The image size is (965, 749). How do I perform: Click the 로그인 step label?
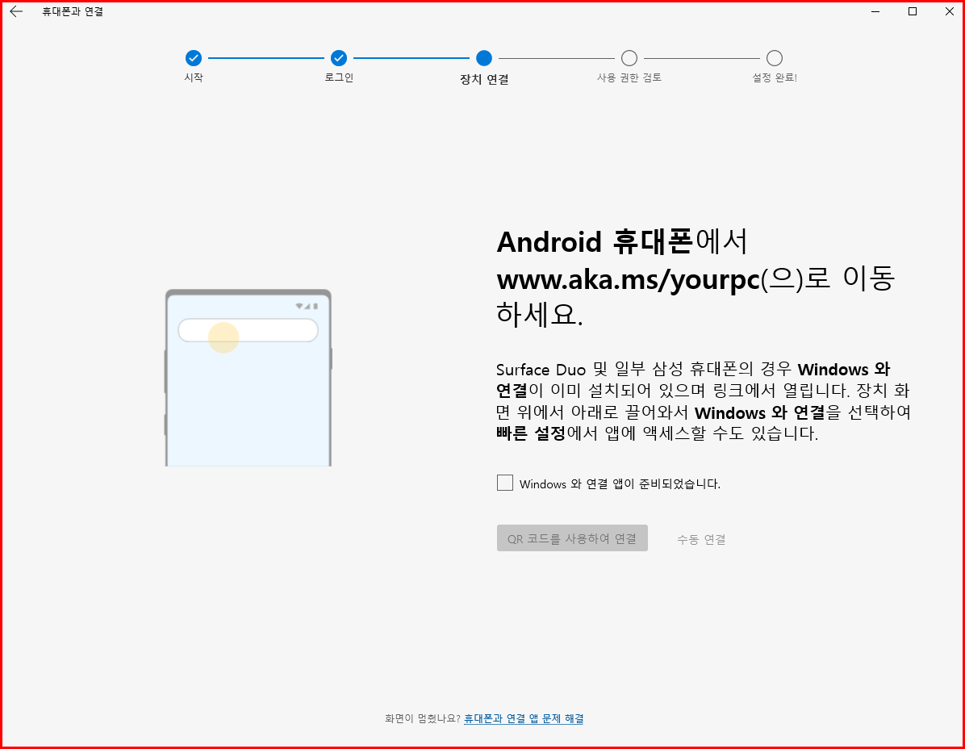point(339,77)
